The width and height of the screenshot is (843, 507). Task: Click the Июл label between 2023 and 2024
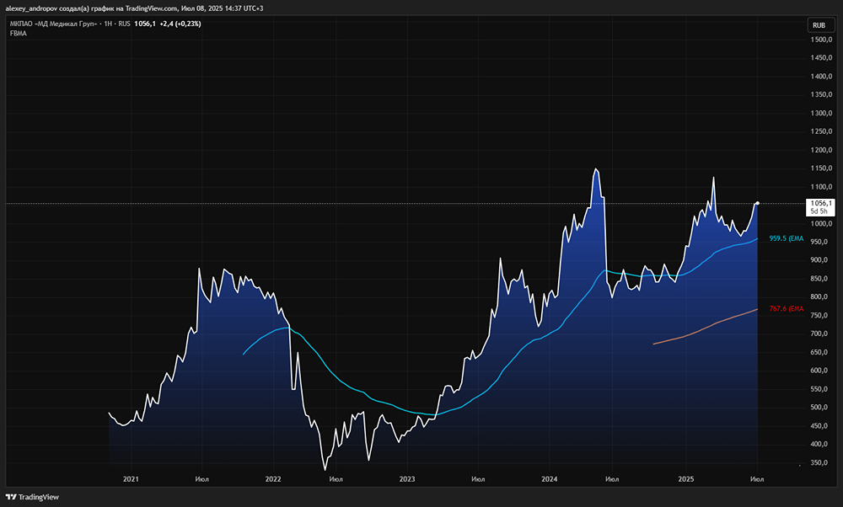coord(478,479)
